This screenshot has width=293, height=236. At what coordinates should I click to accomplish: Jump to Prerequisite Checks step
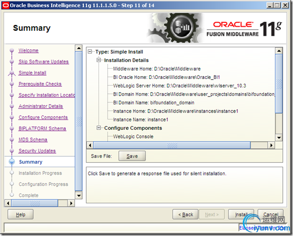[x=40, y=84]
